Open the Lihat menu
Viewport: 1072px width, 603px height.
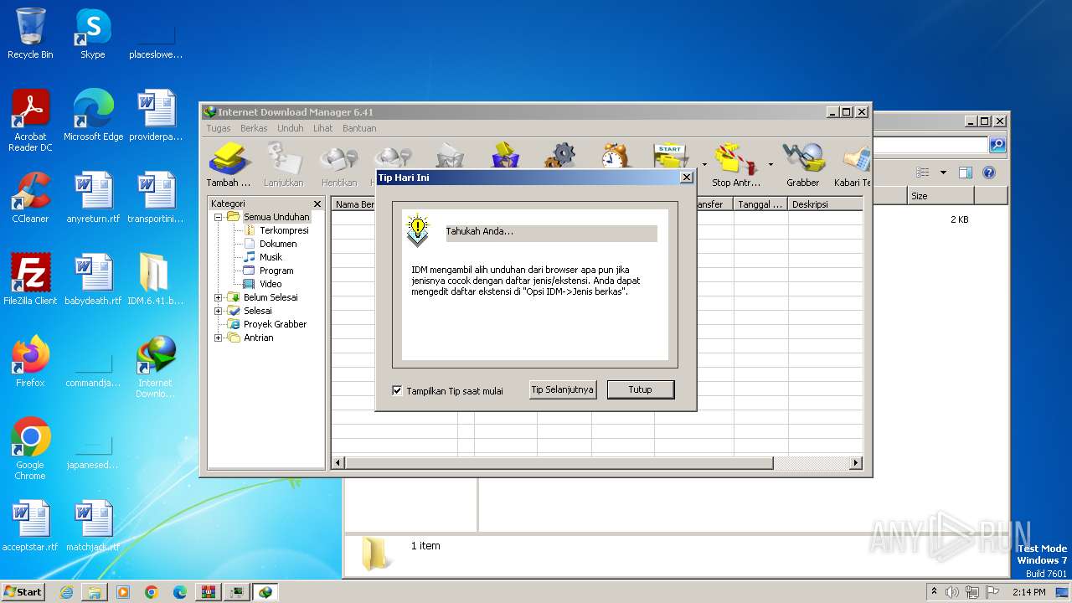tap(323, 128)
